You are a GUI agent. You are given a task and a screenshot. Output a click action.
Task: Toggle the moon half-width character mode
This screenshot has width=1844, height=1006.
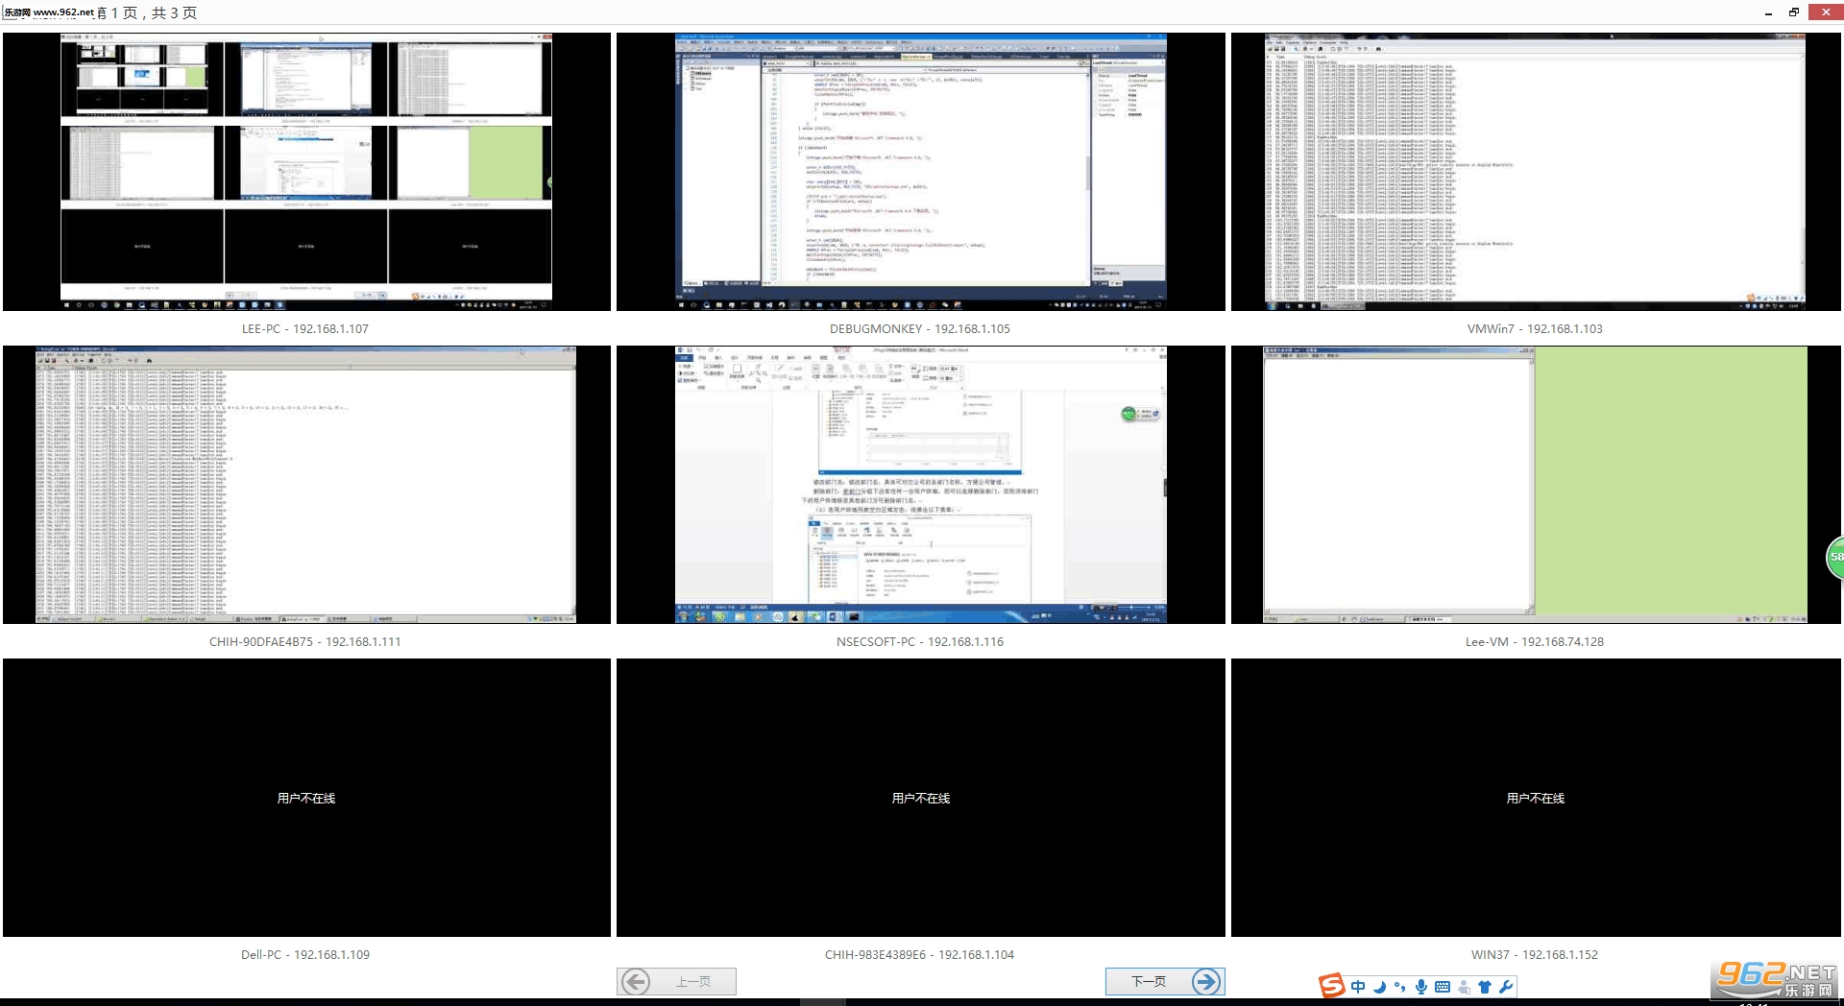[1379, 986]
